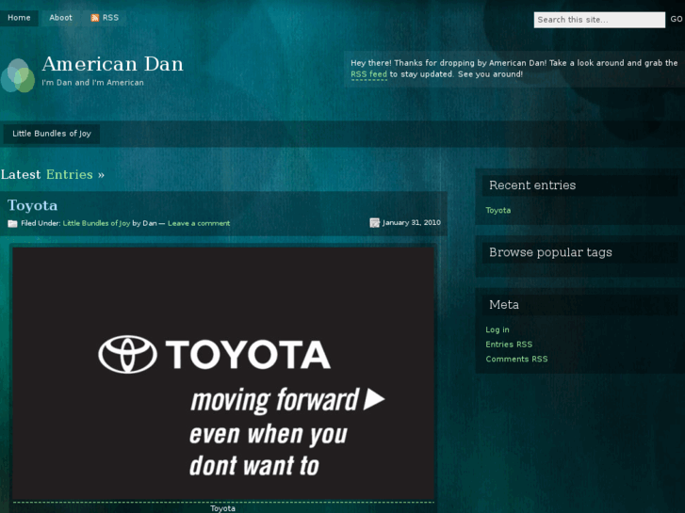Screen dimensions: 685x513
Task: Submit search with the GO button
Action: 677,19
